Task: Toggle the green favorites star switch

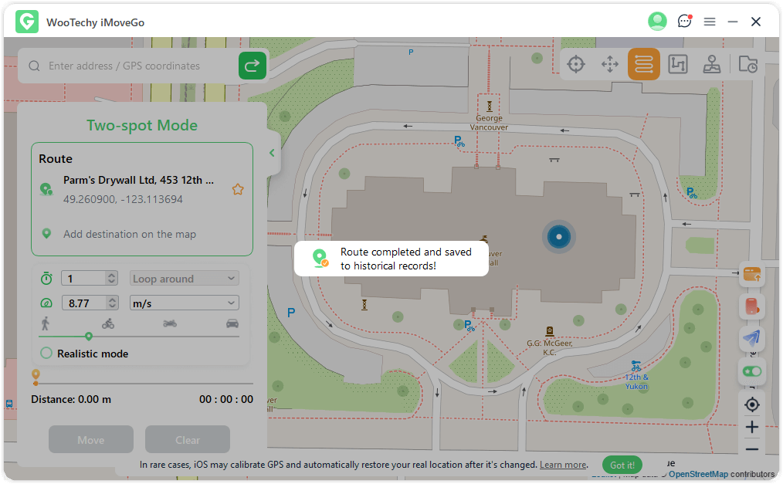Action: [751, 371]
